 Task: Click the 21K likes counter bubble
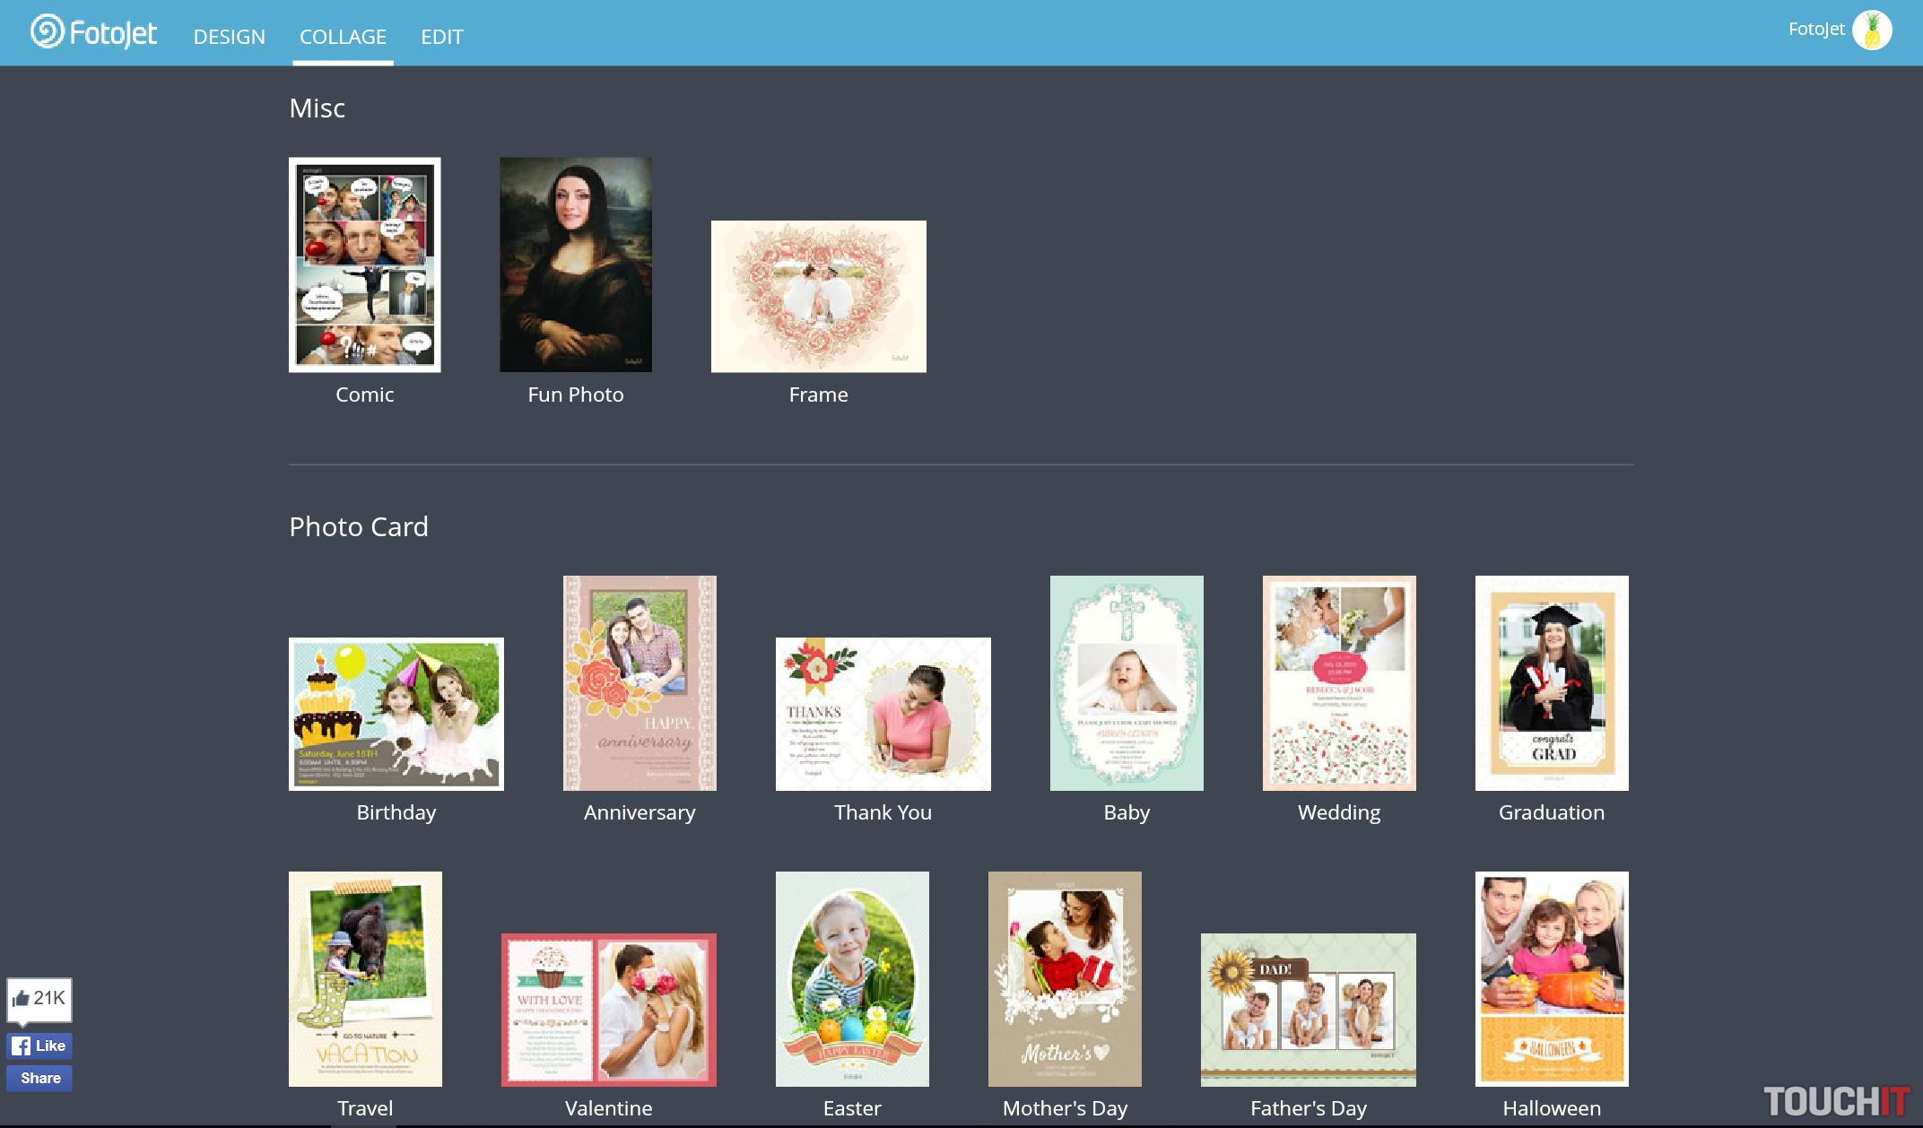(x=39, y=998)
